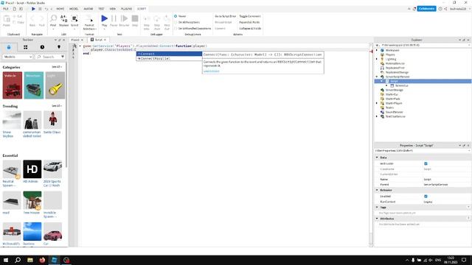Open the Toolbox Inventory grid icon
The height and width of the screenshot is (265, 472).
pos(26,47)
